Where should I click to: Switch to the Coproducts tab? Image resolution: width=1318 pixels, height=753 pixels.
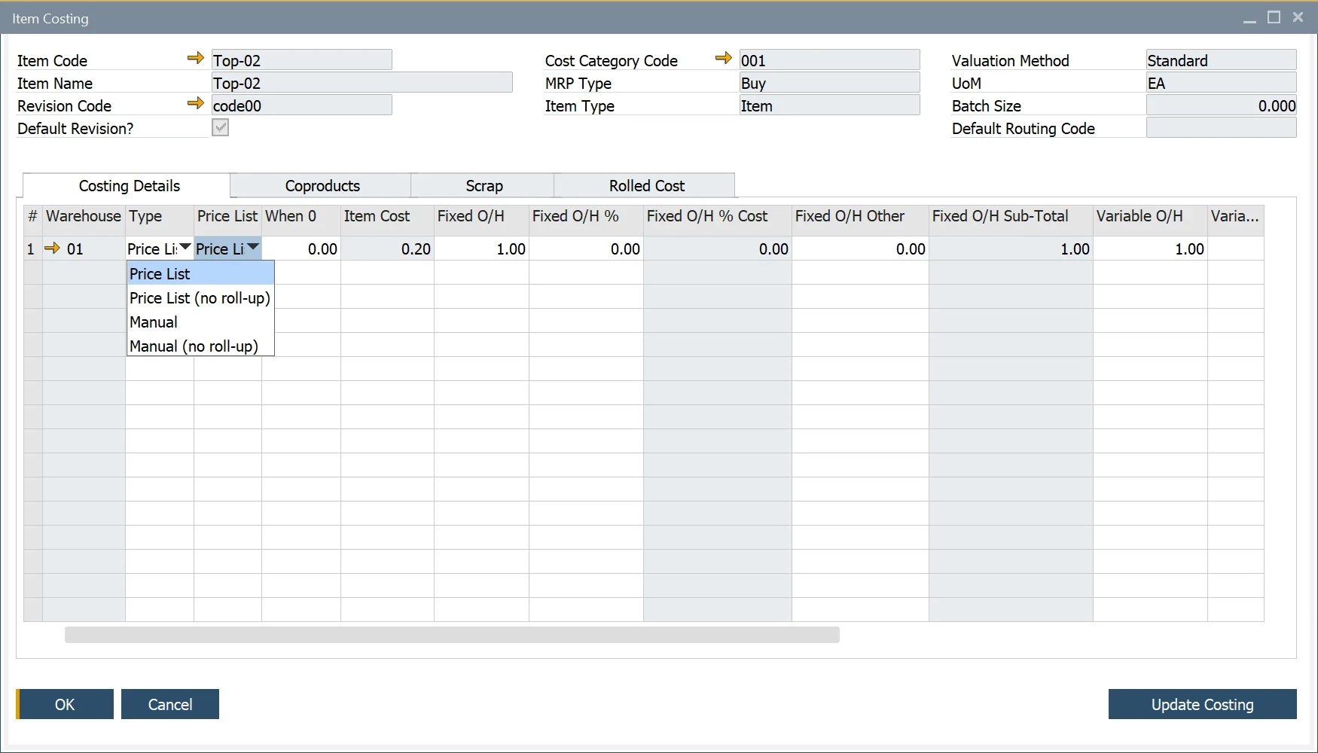pyautogui.click(x=322, y=185)
